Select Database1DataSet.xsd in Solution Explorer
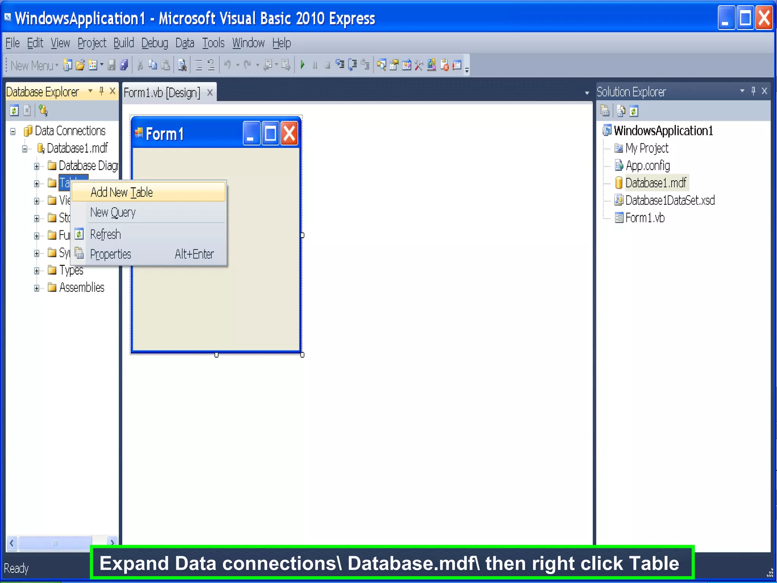Viewport: 777px width, 583px height. tap(669, 200)
